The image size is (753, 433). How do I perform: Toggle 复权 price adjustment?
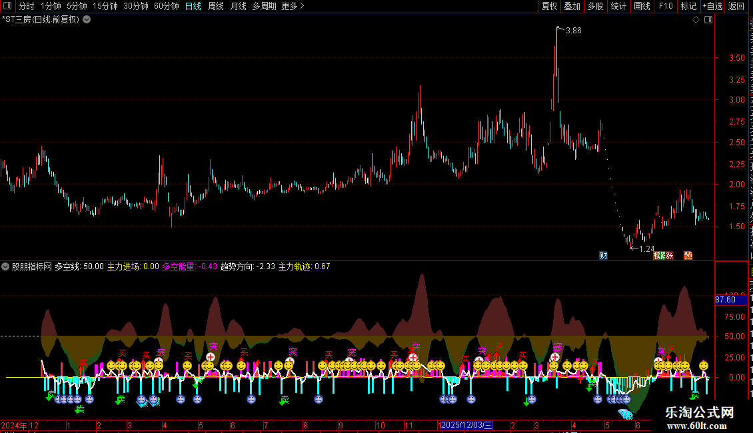pyautogui.click(x=549, y=6)
